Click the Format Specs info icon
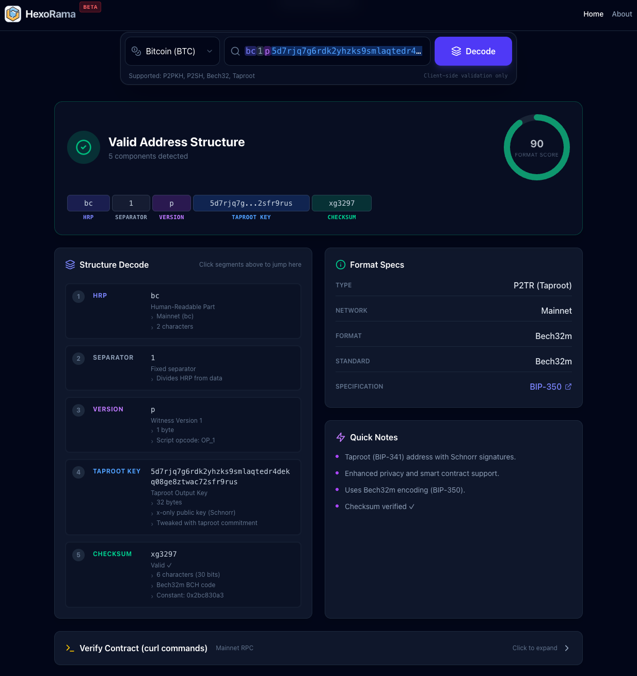 point(341,265)
